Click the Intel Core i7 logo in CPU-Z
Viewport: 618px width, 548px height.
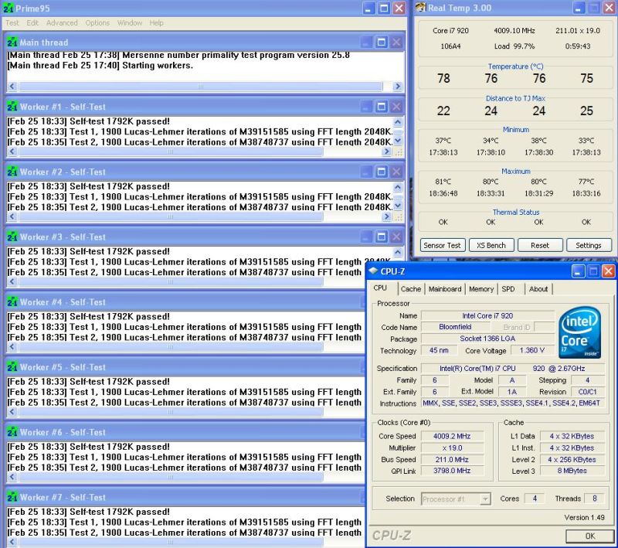coord(580,332)
